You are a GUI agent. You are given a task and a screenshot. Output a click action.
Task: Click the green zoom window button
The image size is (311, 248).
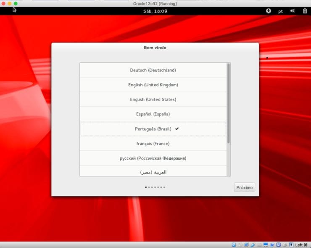point(16,3)
